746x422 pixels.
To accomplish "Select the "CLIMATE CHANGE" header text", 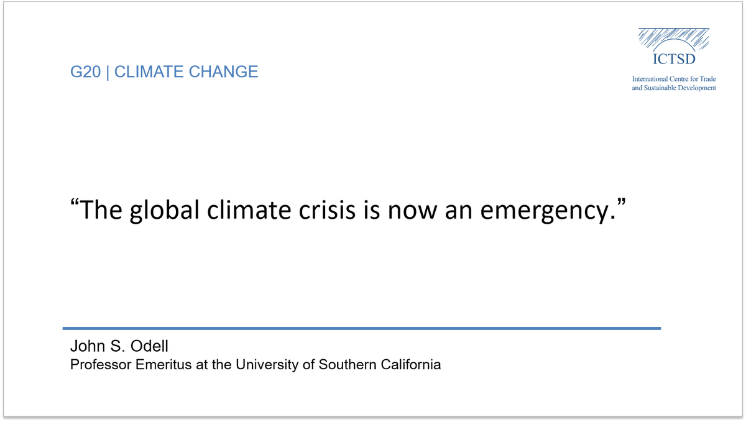I will pos(186,72).
